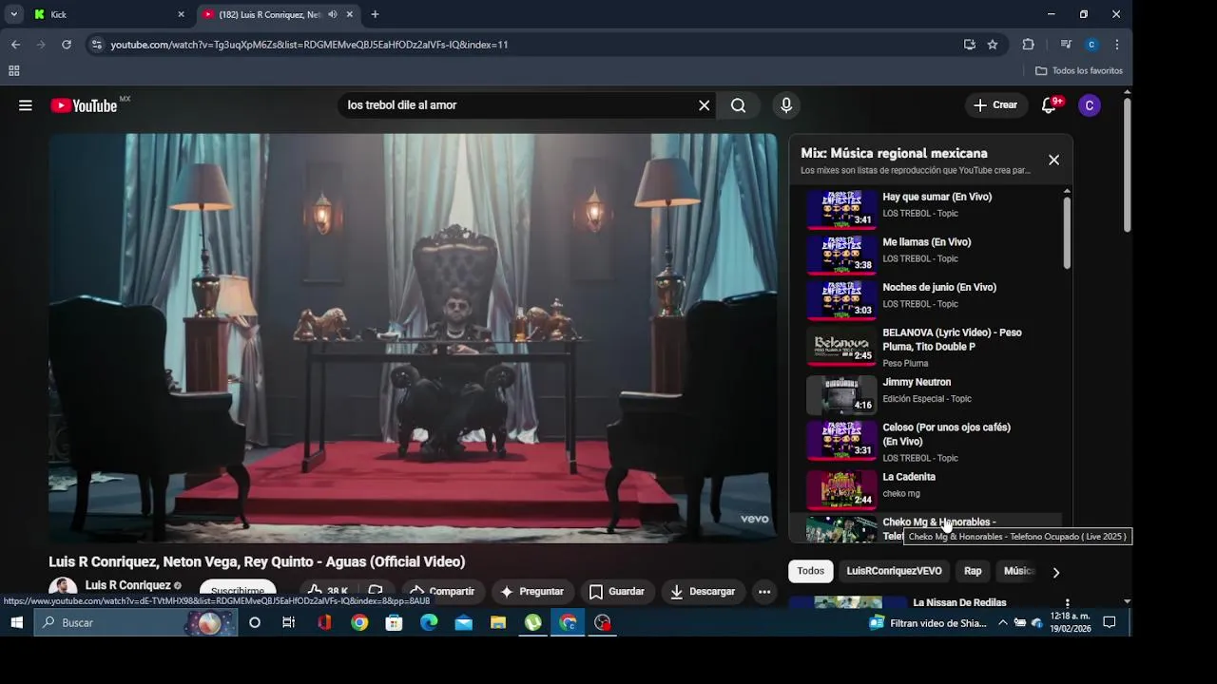Go to YouTube home via logo
This screenshot has width=1217, height=684.
[x=85, y=105]
